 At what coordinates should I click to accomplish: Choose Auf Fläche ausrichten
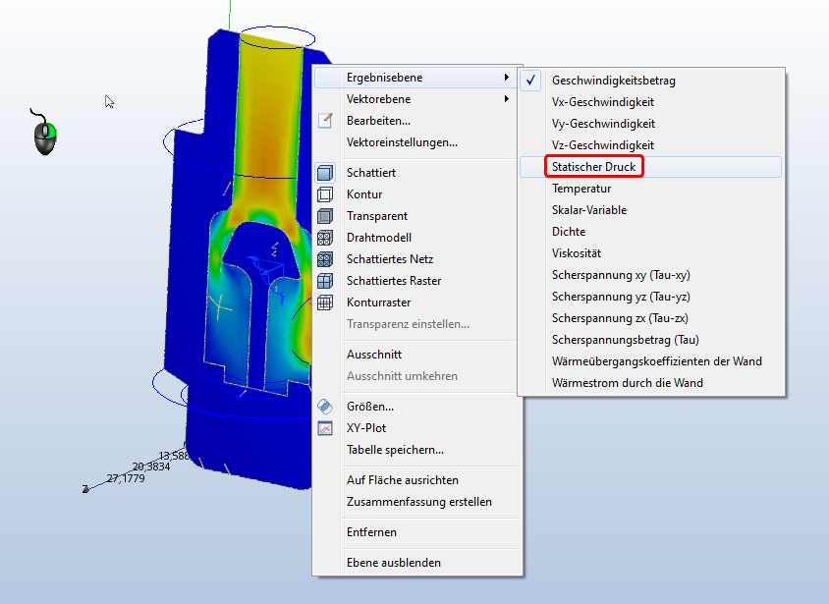coord(417,480)
